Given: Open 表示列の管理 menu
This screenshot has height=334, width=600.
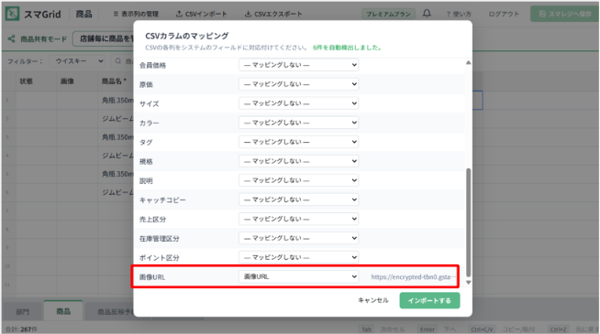Looking at the screenshot, I should click(x=136, y=14).
